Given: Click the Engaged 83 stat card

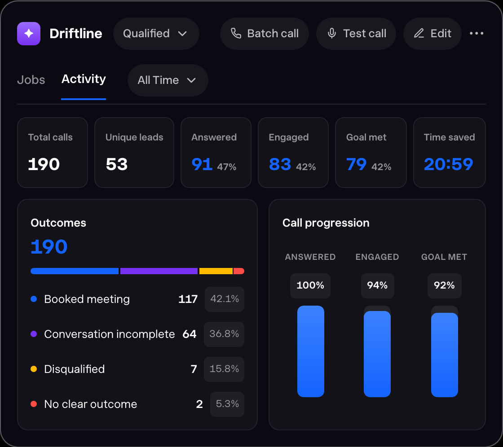Looking at the screenshot, I should [x=293, y=153].
